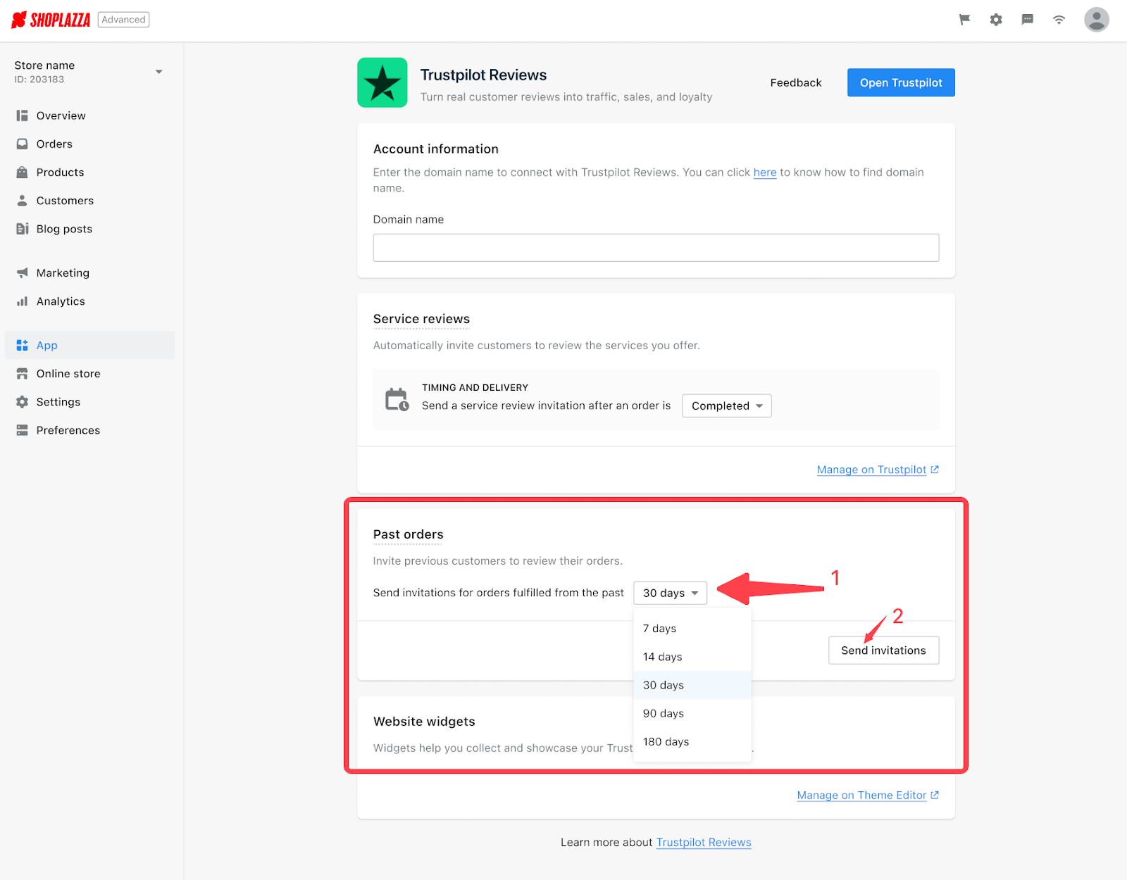Click the Settings gear sidebar icon
Image resolution: width=1127 pixels, height=880 pixels.
coord(22,402)
